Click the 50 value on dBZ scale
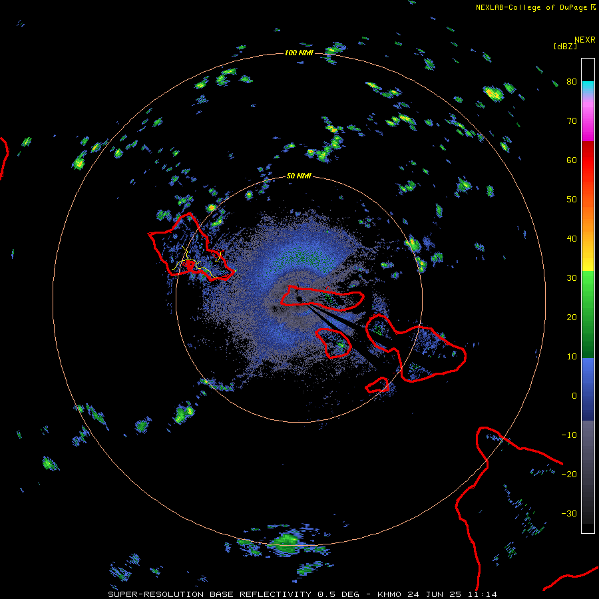The image size is (599, 599). tap(572, 200)
